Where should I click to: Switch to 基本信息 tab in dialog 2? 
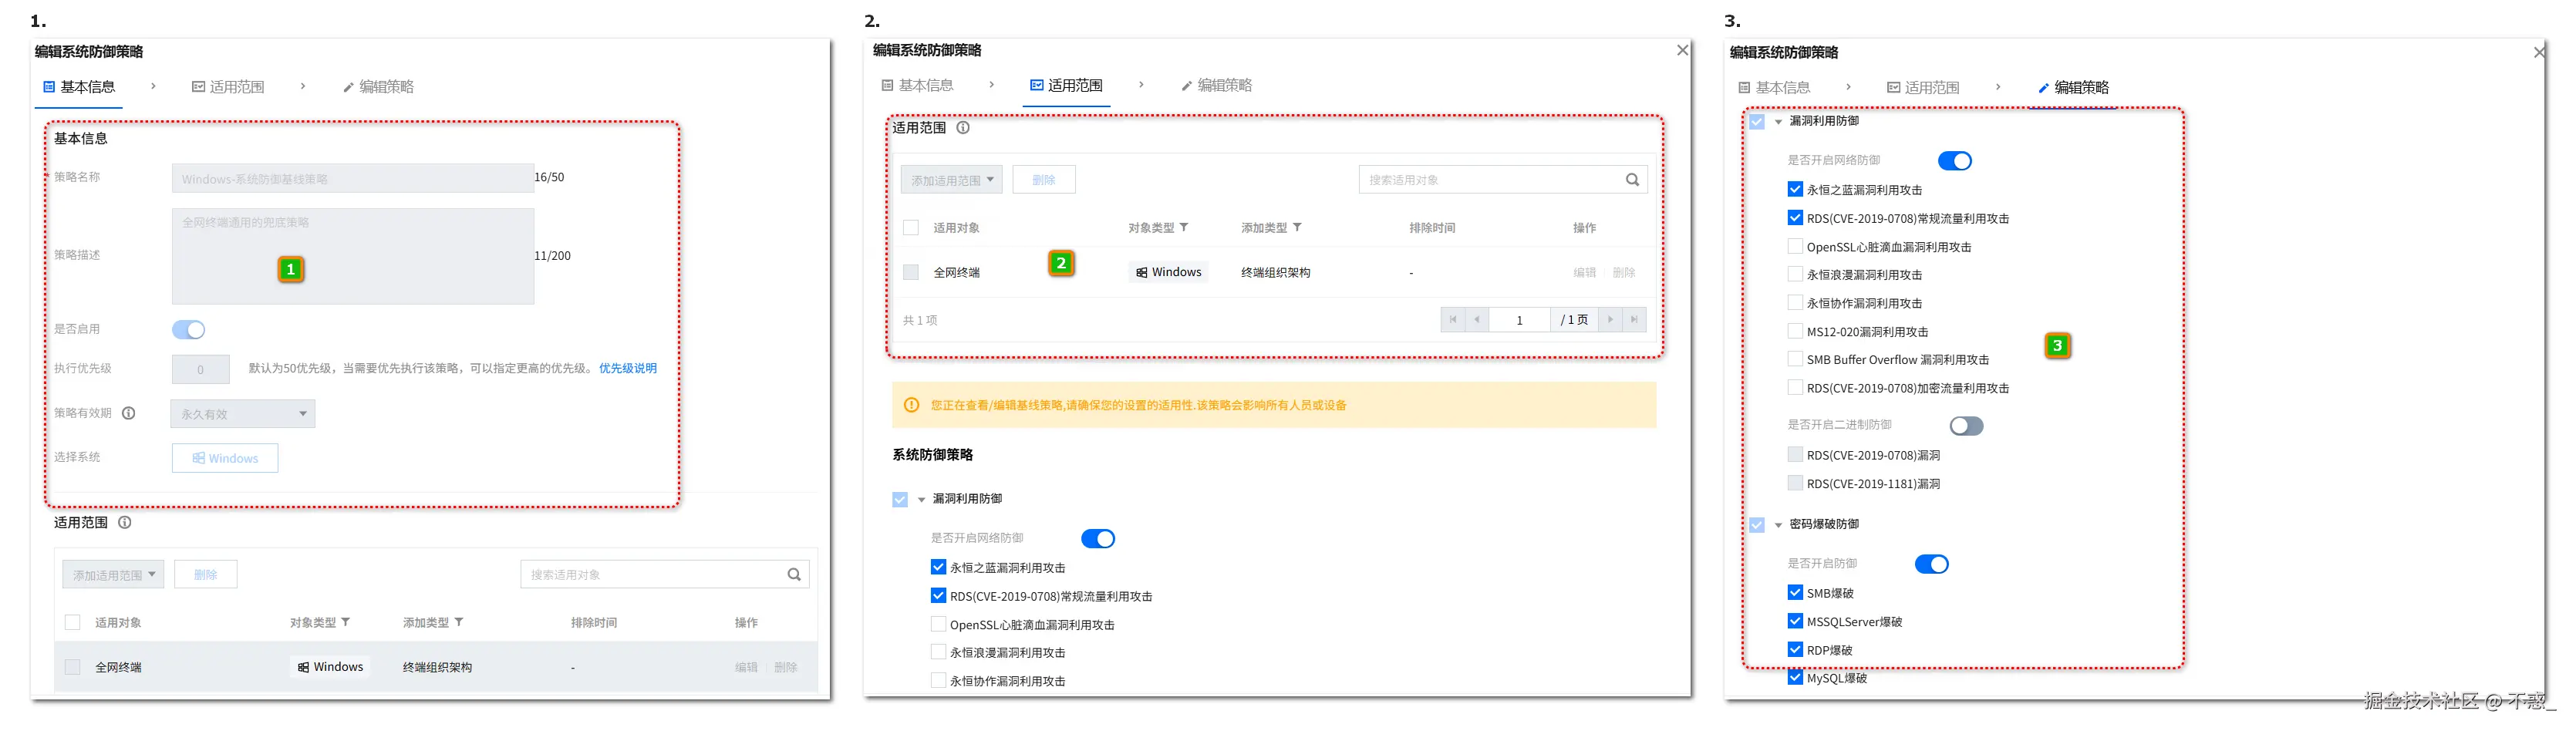tap(917, 86)
